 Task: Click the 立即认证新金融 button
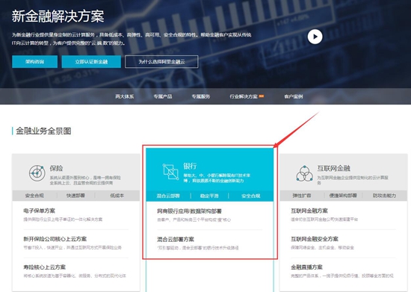coord(91,62)
